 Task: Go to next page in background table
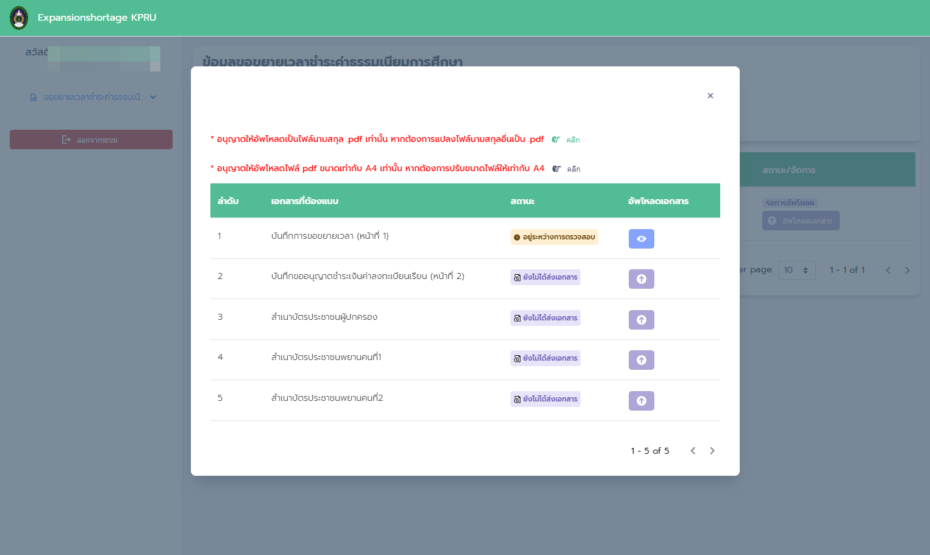pyautogui.click(x=907, y=270)
